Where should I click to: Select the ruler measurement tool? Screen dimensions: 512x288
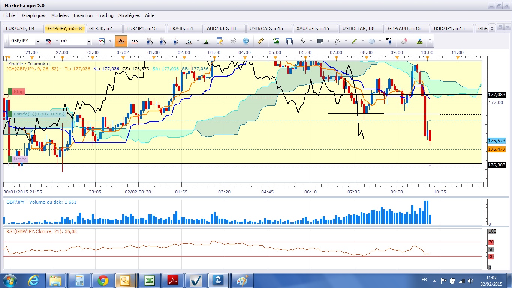tap(261, 41)
